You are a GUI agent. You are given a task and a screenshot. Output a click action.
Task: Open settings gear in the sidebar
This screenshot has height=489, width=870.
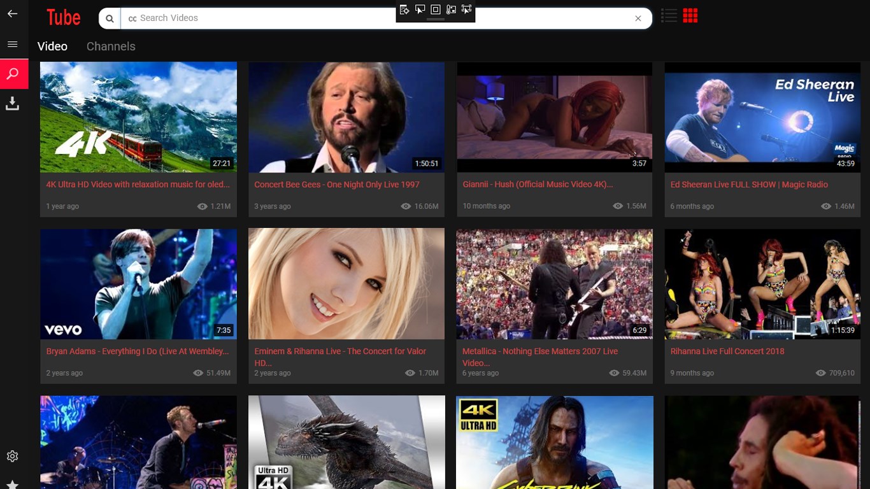pos(12,456)
